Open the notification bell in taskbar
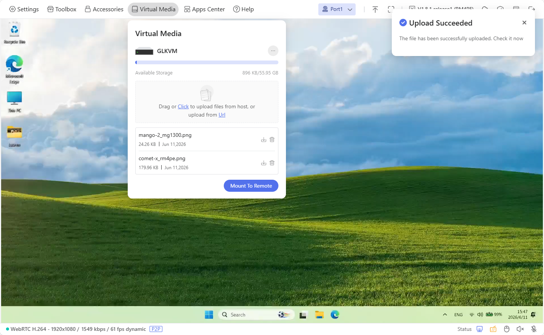 point(533,315)
